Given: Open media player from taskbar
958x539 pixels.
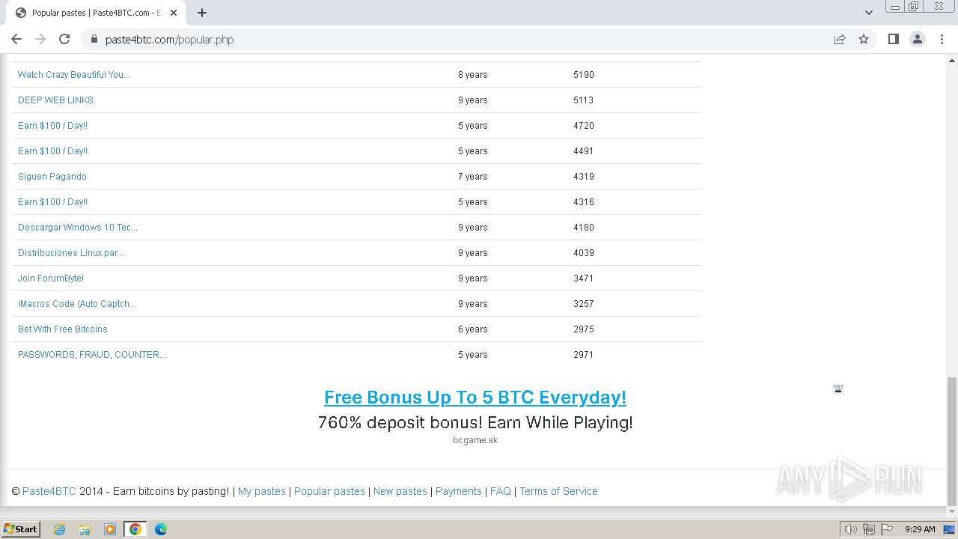Looking at the screenshot, I should tap(110, 529).
